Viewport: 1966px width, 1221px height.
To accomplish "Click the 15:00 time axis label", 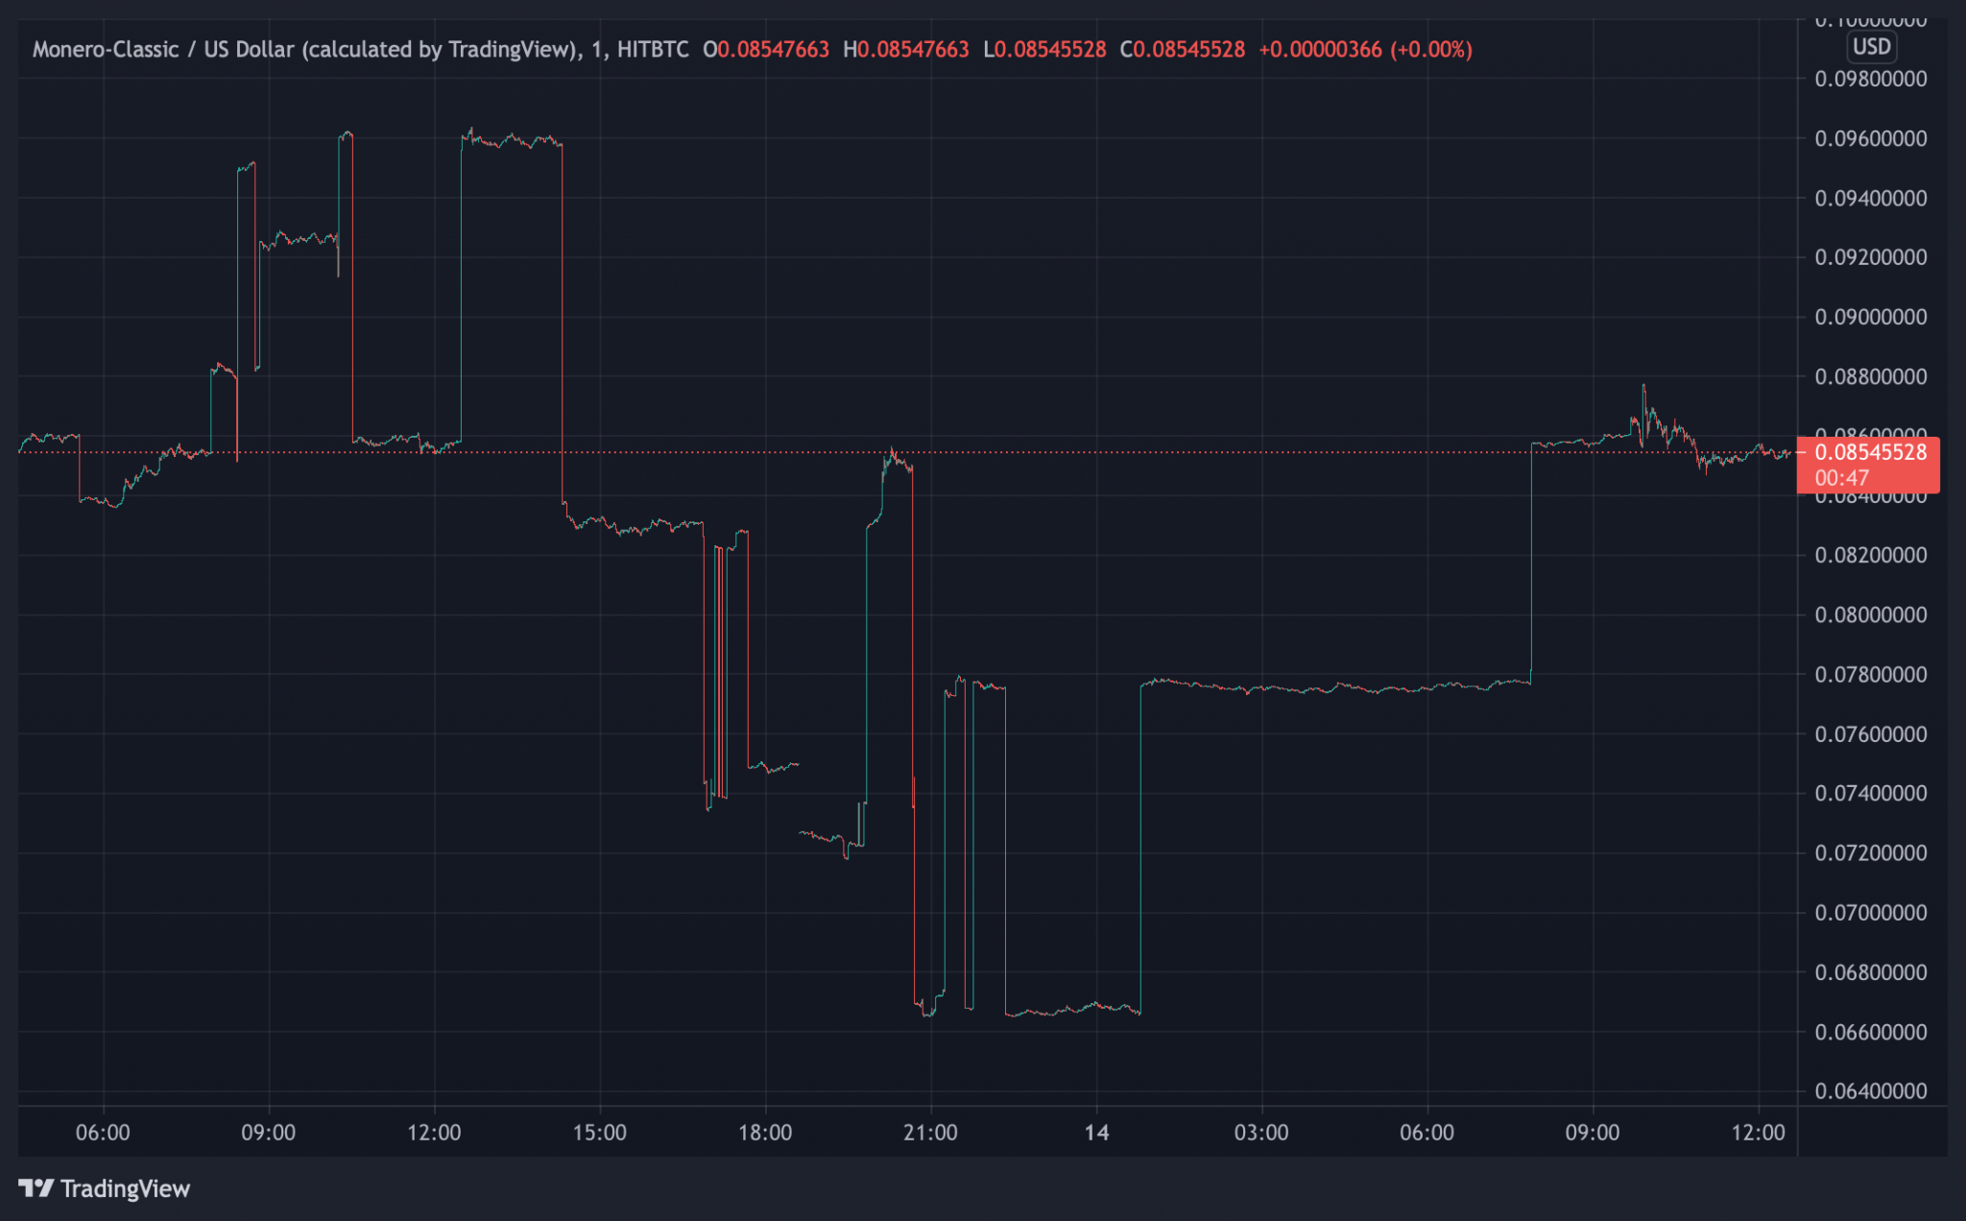I will pyautogui.click(x=599, y=1133).
